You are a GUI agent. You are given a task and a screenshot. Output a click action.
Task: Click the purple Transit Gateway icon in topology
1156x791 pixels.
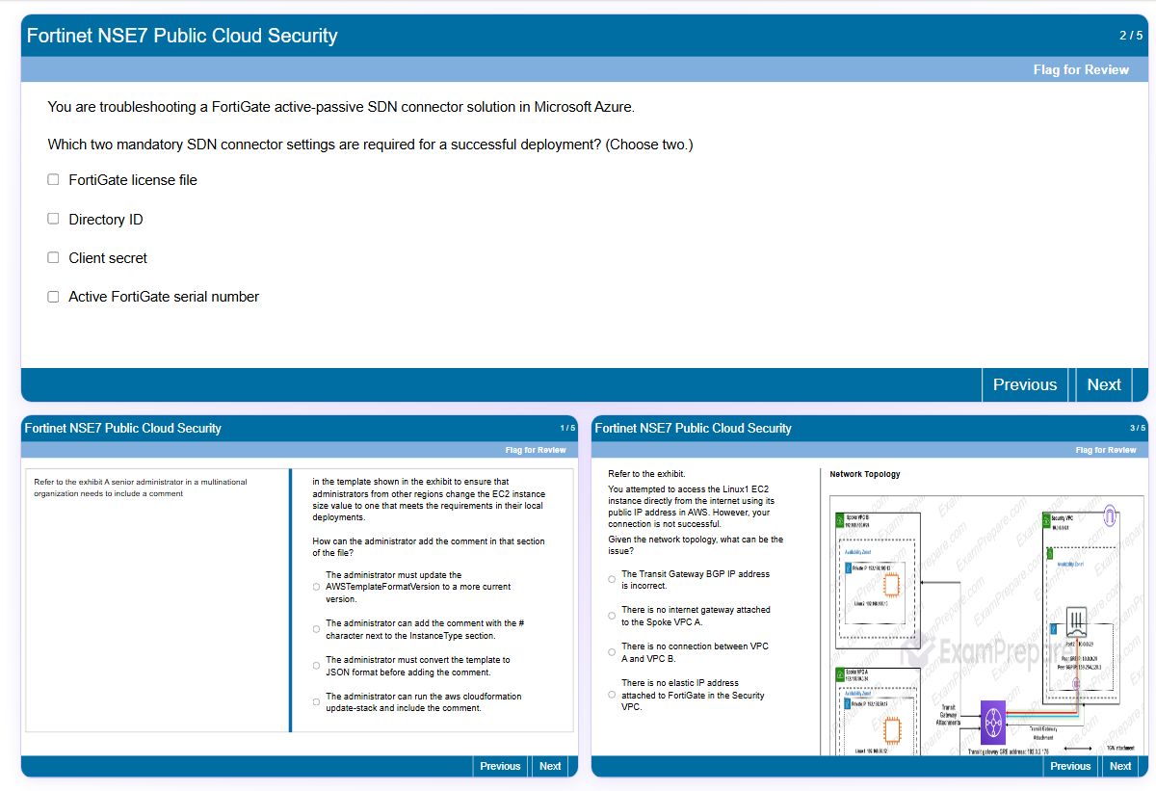[993, 723]
